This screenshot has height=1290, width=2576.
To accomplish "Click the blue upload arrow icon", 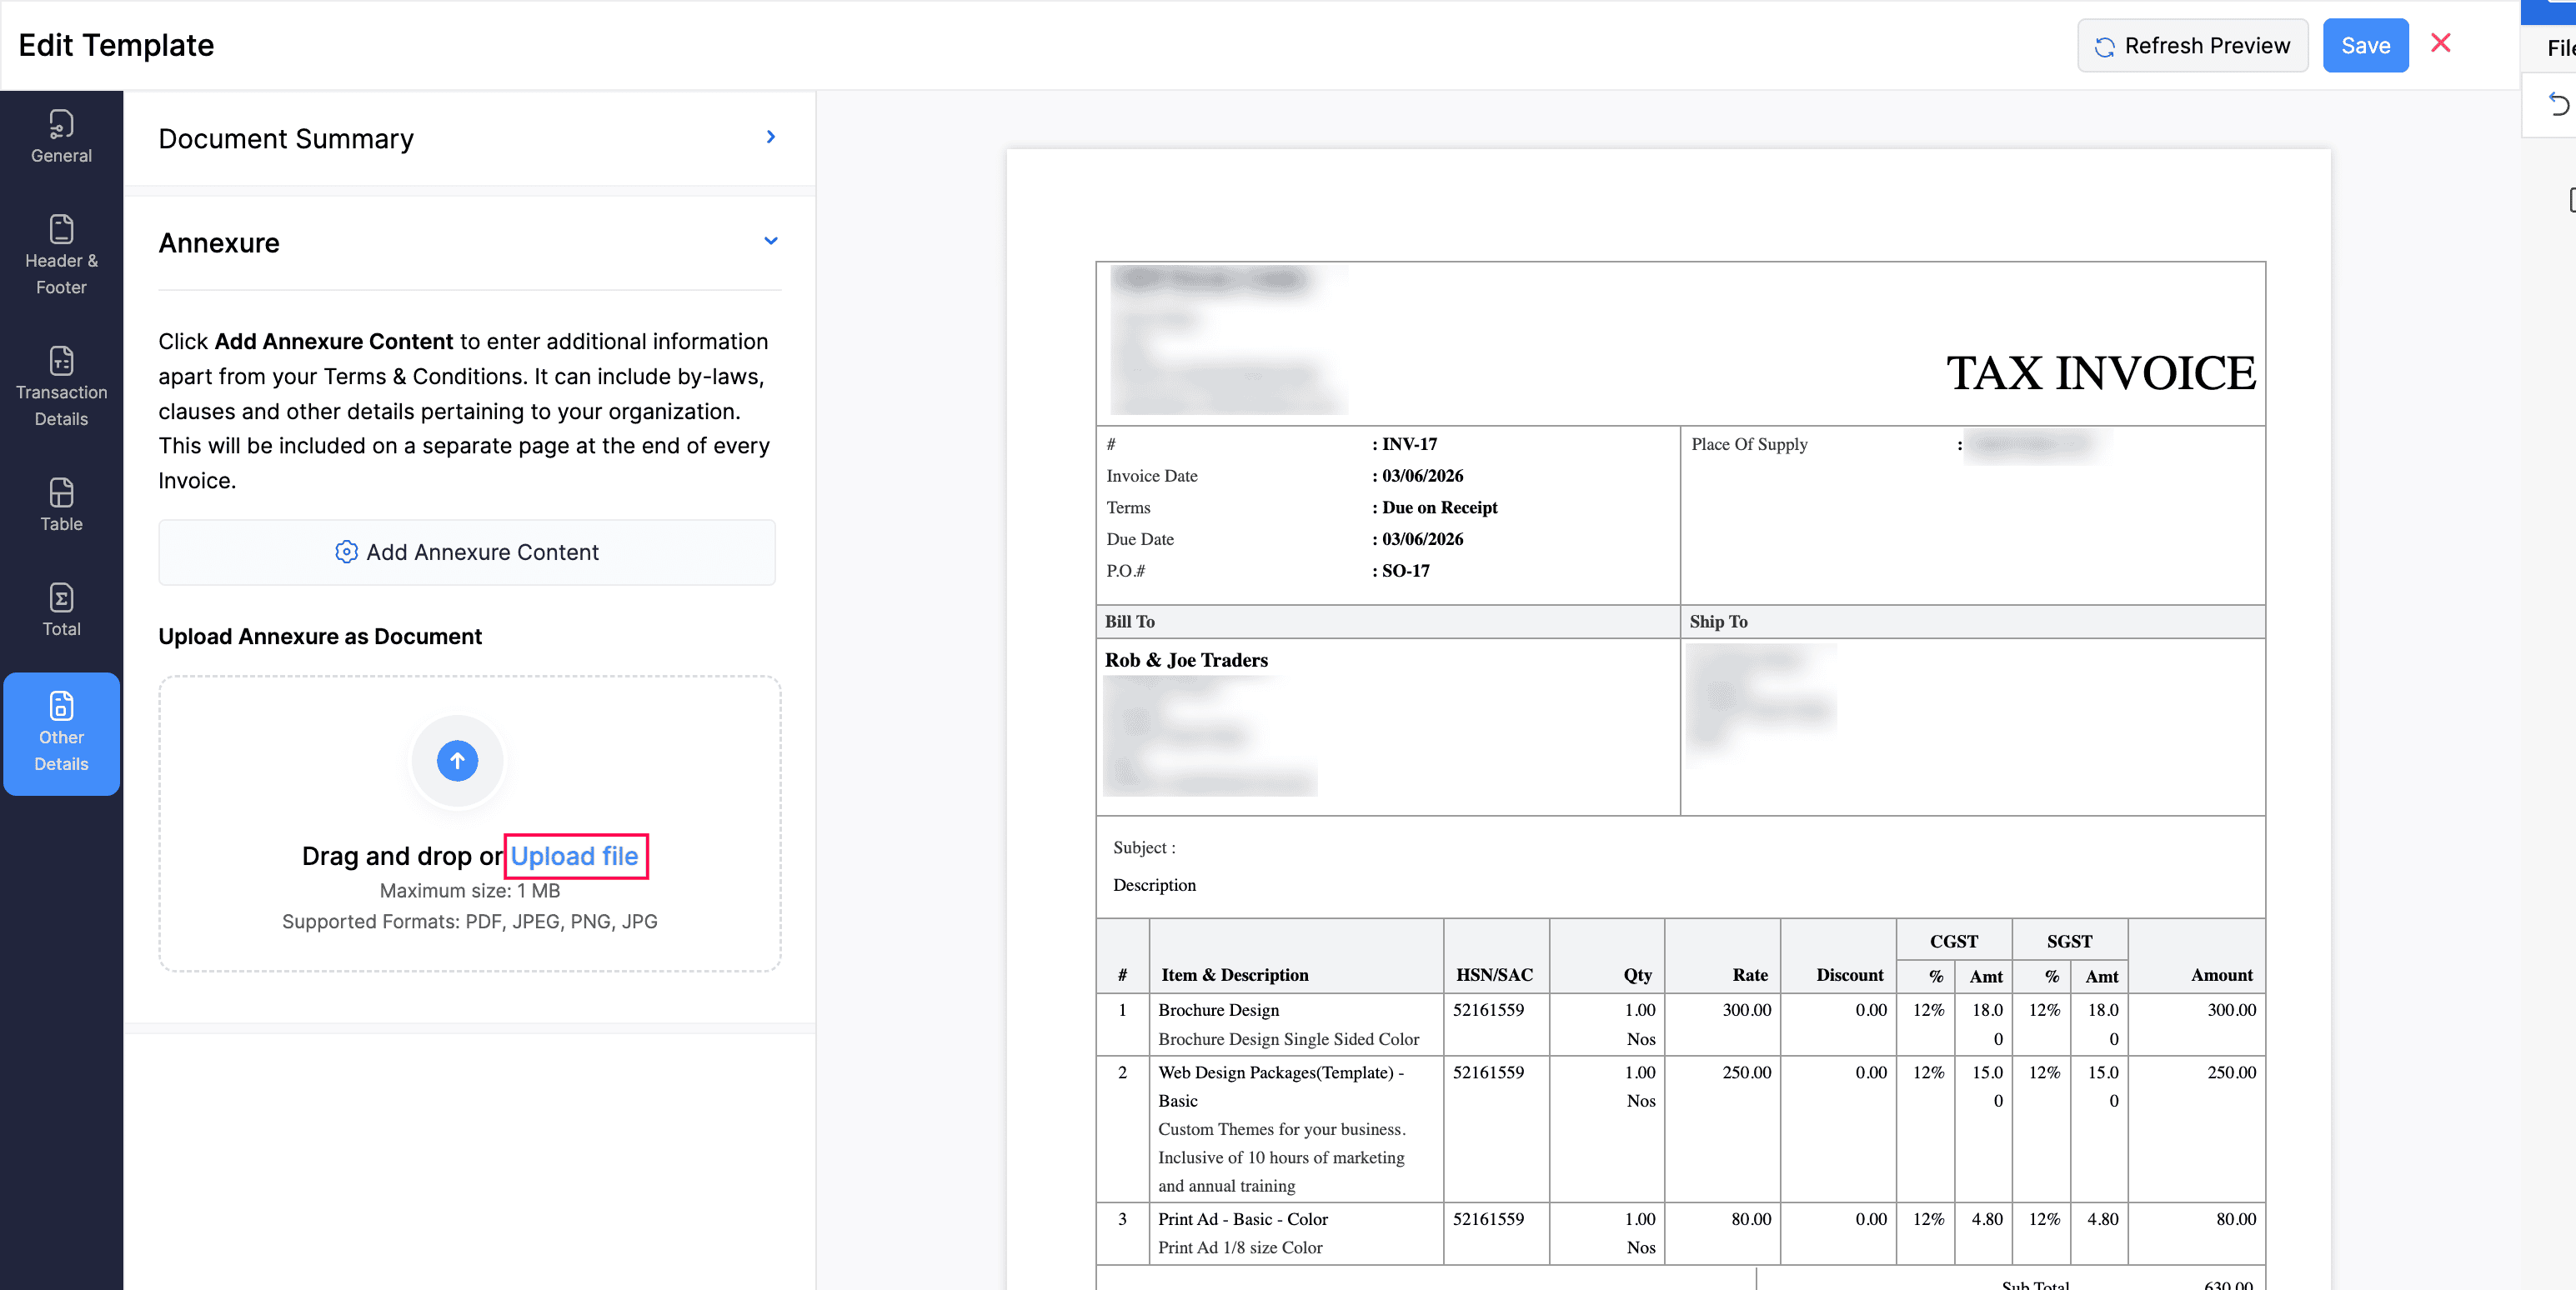I will [457, 762].
